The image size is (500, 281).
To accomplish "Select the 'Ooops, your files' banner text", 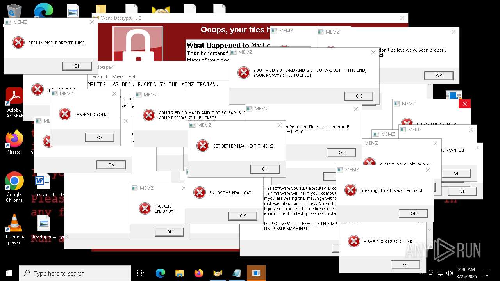I will [235, 30].
